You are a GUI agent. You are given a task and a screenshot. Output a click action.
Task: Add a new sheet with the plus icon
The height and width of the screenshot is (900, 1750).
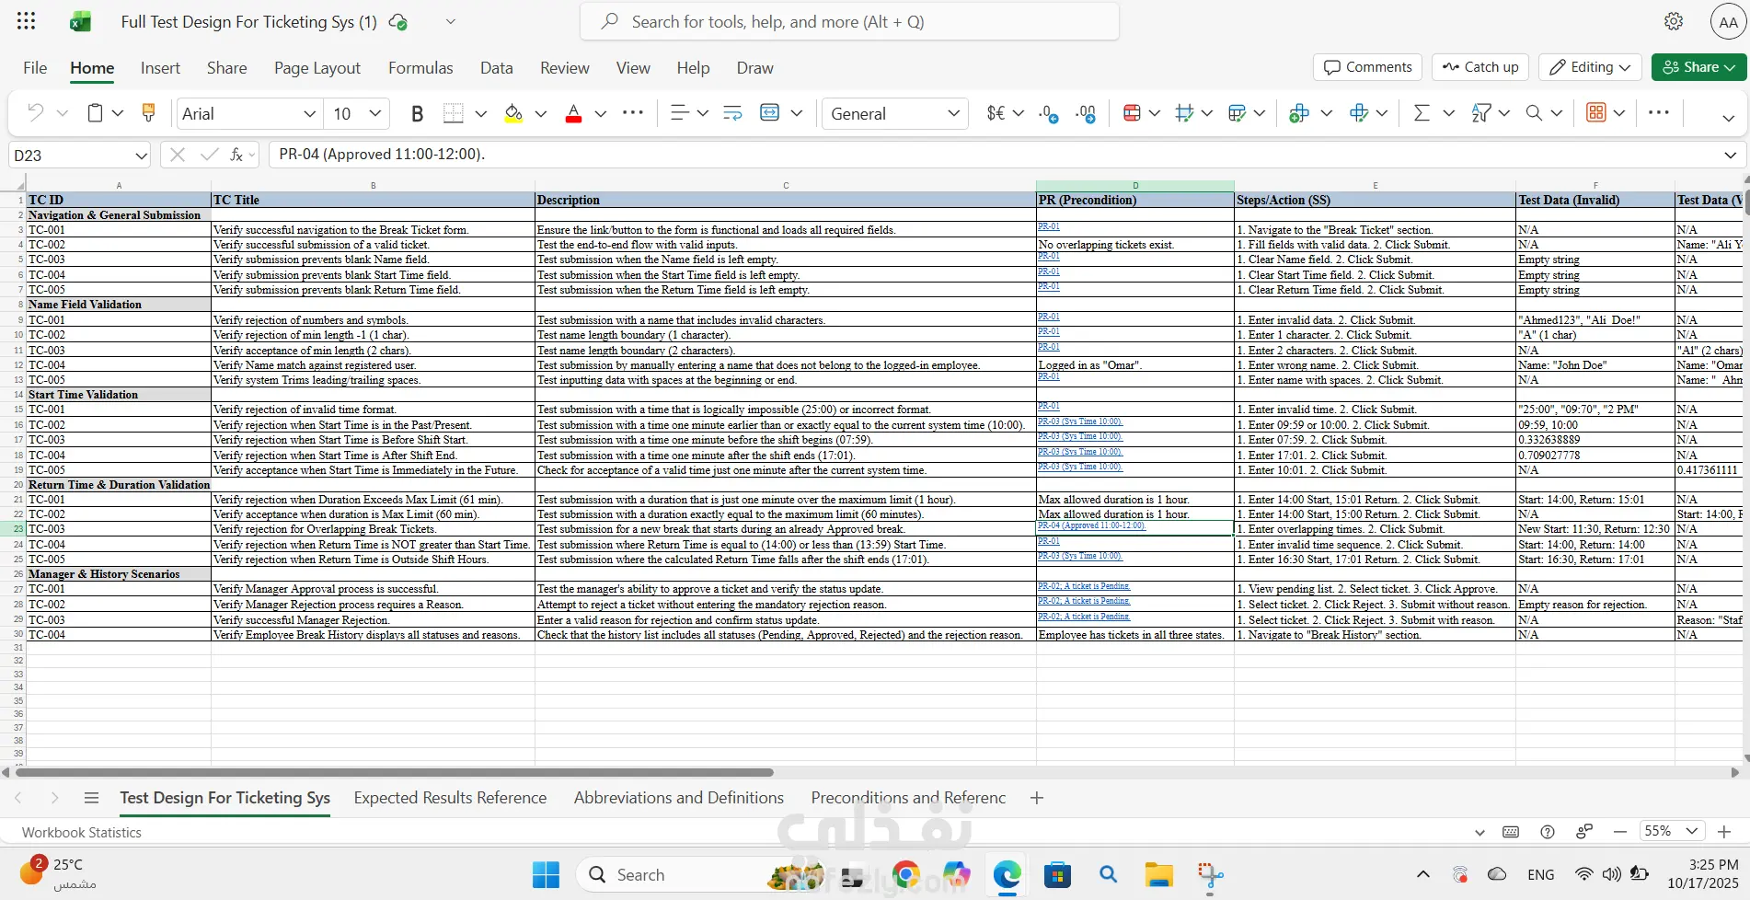[x=1037, y=798]
